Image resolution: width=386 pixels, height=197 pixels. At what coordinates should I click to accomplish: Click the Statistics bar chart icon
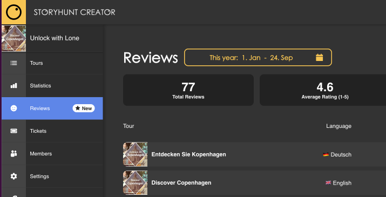[14, 86]
